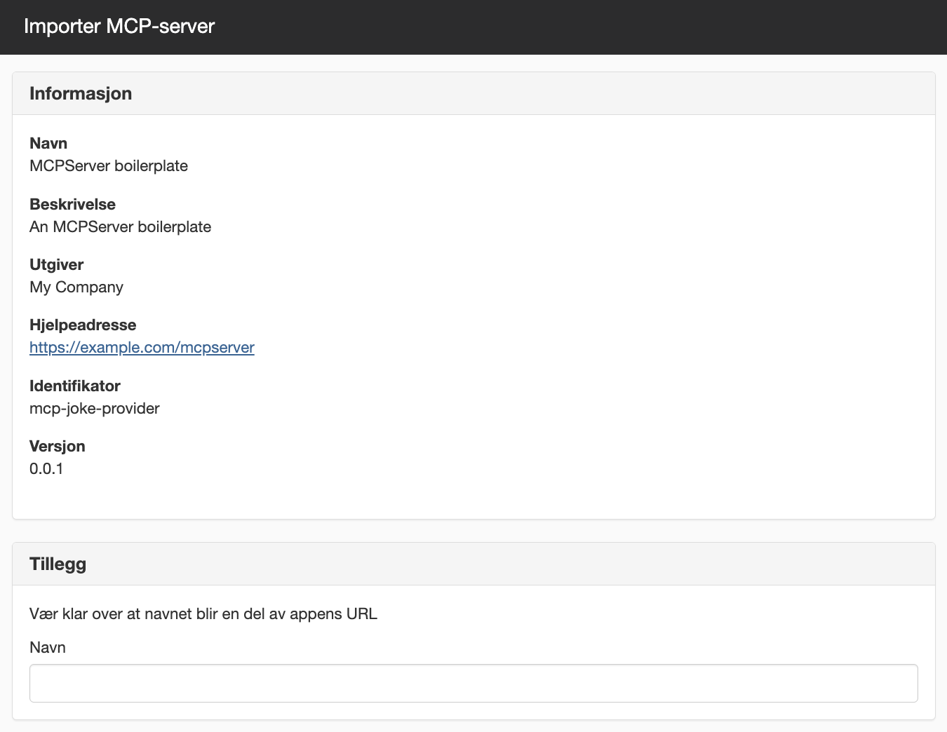Click the Informasjon panel header
The height and width of the screenshot is (732, 947).
[473, 93]
